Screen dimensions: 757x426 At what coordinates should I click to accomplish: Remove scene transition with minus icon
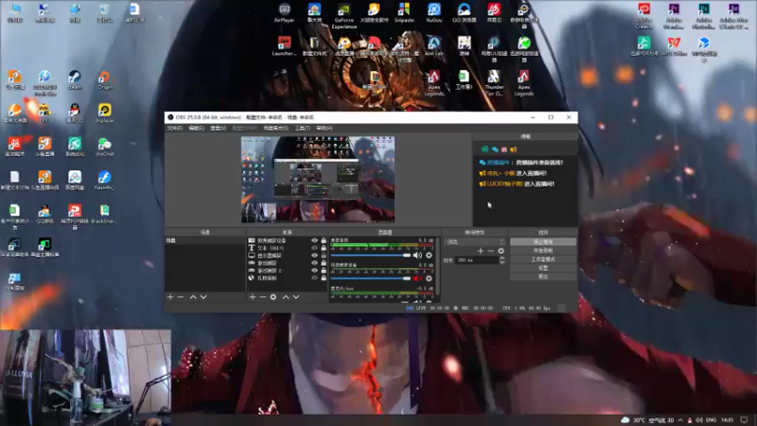point(490,251)
